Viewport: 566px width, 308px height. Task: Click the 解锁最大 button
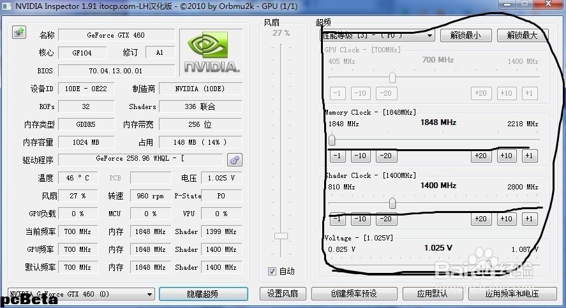click(523, 35)
